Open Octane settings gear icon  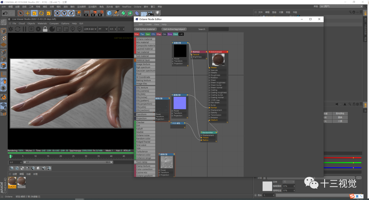pyautogui.click(x=38, y=29)
